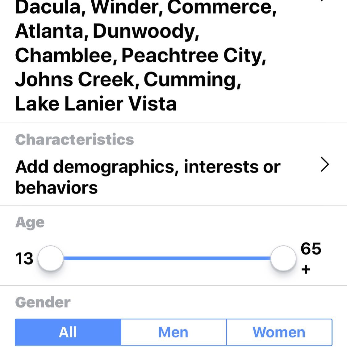
Task: Tap the maximum age value 65
Action: 311,249
